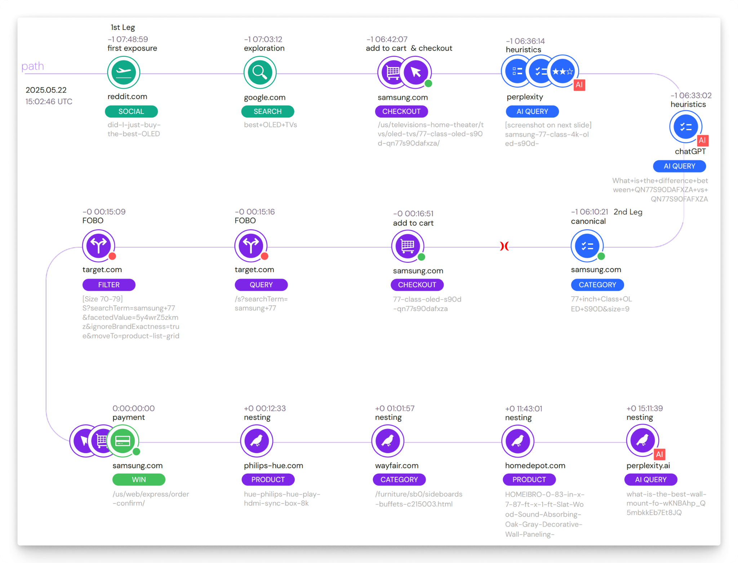Click the chatGPT checklist heuristics icon
The image size is (738, 563).
(685, 127)
